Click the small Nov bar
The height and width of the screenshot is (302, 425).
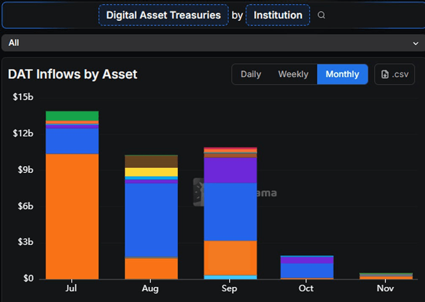pyautogui.click(x=386, y=276)
